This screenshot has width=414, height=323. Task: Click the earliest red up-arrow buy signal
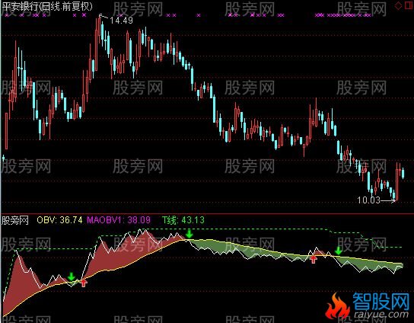[x=84, y=283]
